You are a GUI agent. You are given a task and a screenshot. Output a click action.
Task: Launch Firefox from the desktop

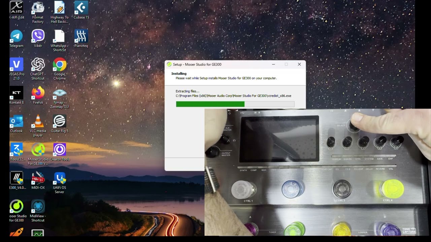38,95
